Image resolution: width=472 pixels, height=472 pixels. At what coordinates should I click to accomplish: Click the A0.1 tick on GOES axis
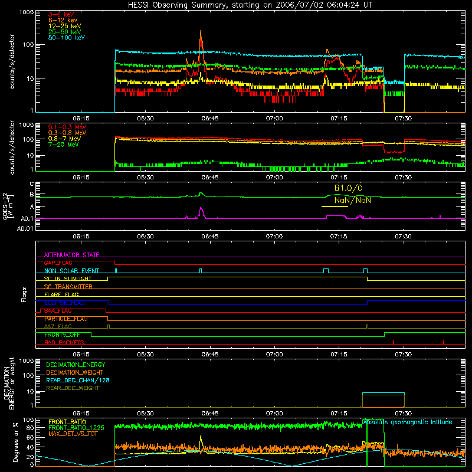[27, 218]
